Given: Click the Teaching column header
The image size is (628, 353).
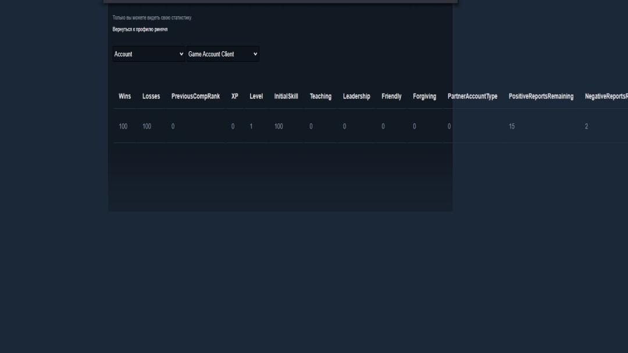Looking at the screenshot, I should [320, 96].
